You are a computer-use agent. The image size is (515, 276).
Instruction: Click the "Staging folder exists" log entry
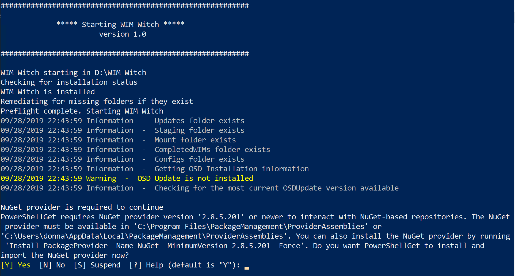point(199,130)
